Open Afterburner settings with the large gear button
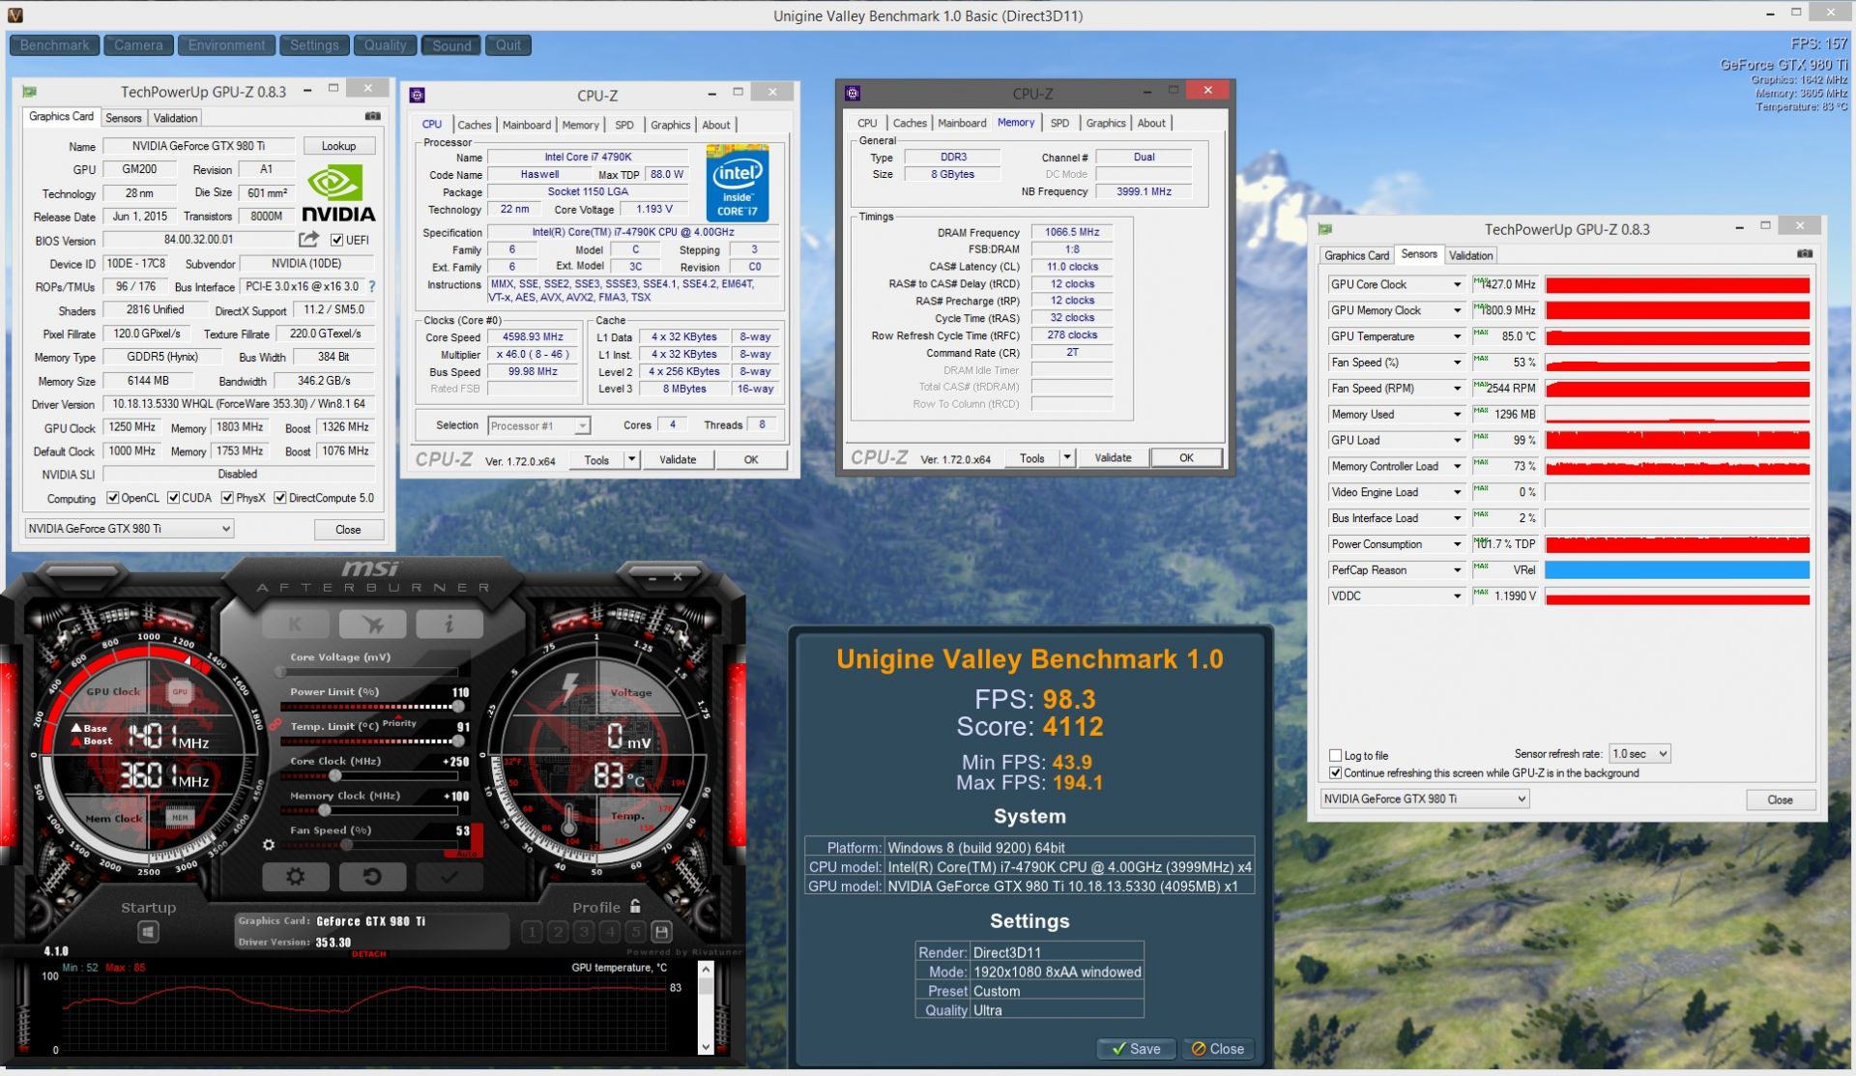1856x1076 pixels. click(x=295, y=877)
